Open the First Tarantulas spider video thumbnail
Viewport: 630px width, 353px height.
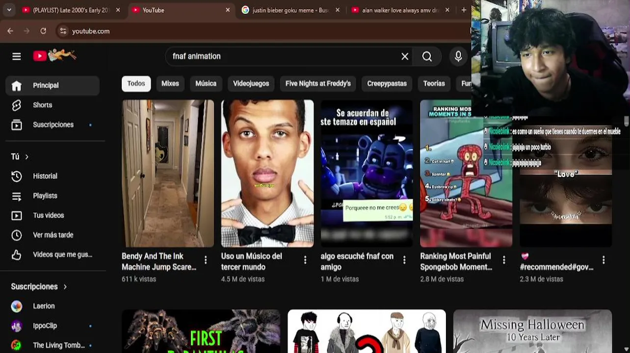click(x=201, y=331)
